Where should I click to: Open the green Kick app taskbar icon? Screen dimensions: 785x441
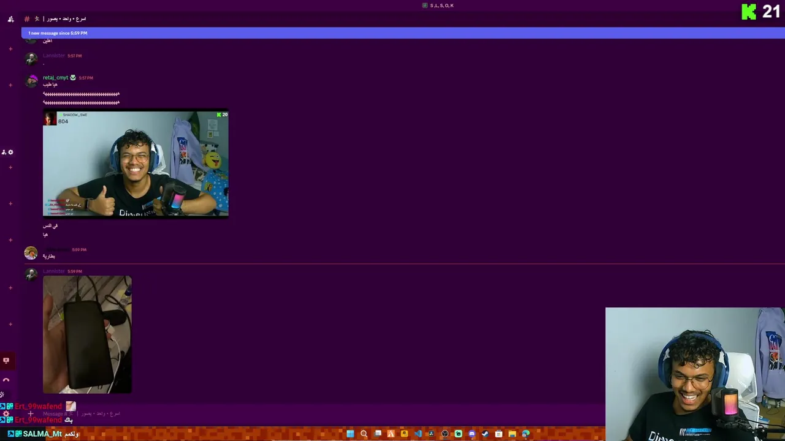pyautogui.click(x=458, y=434)
